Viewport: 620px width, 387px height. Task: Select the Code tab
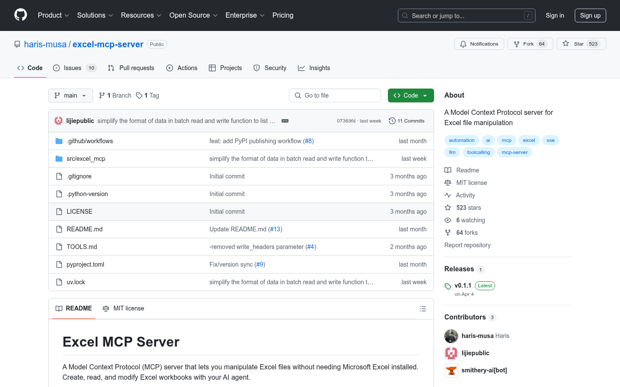click(30, 68)
